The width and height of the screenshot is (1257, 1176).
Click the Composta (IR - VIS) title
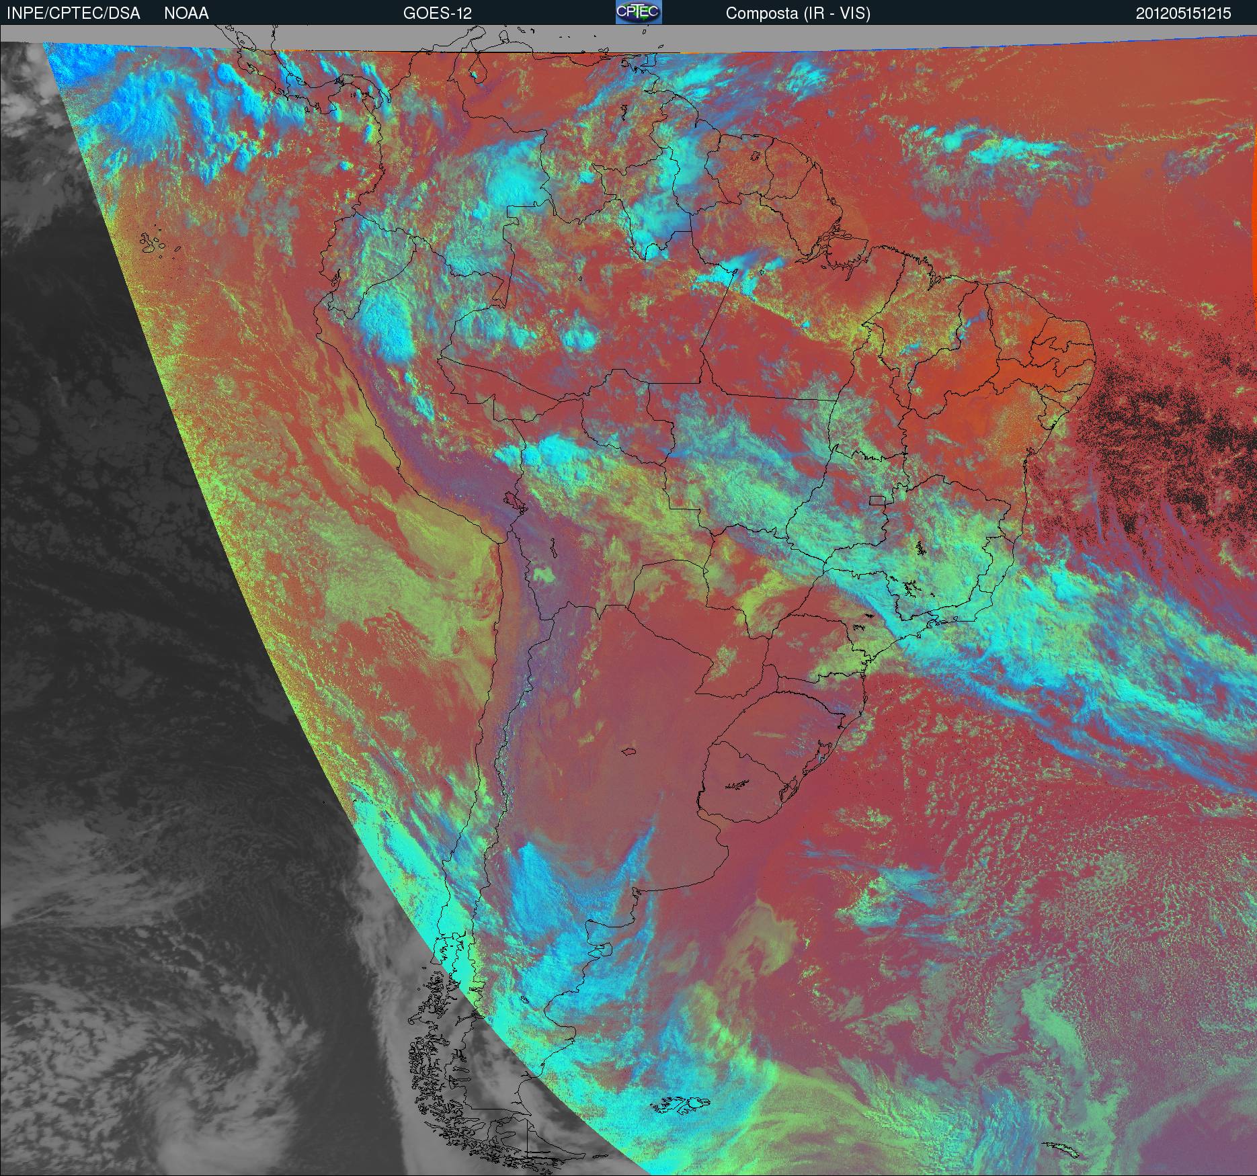(798, 13)
